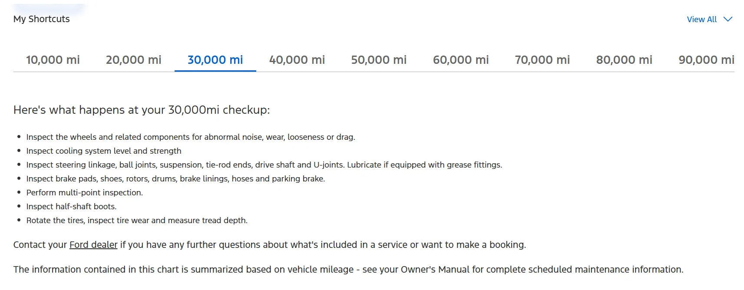Screen dimensions: 744x290
Task: Click the View All link
Action: (701, 20)
